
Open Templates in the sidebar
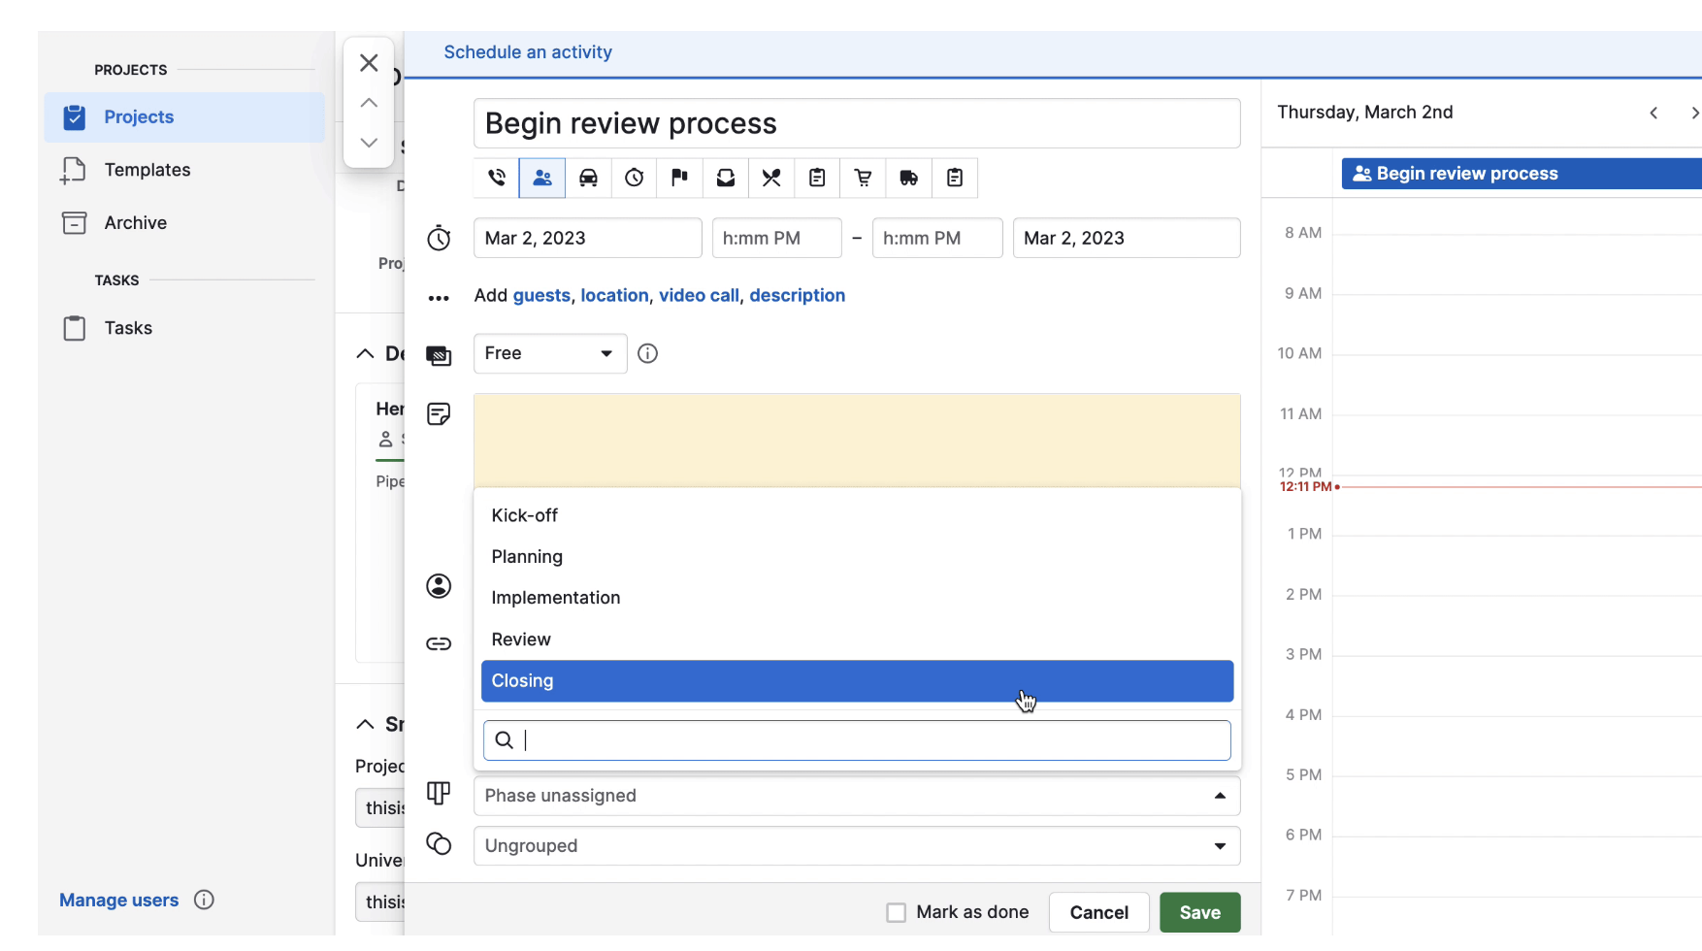(x=147, y=170)
